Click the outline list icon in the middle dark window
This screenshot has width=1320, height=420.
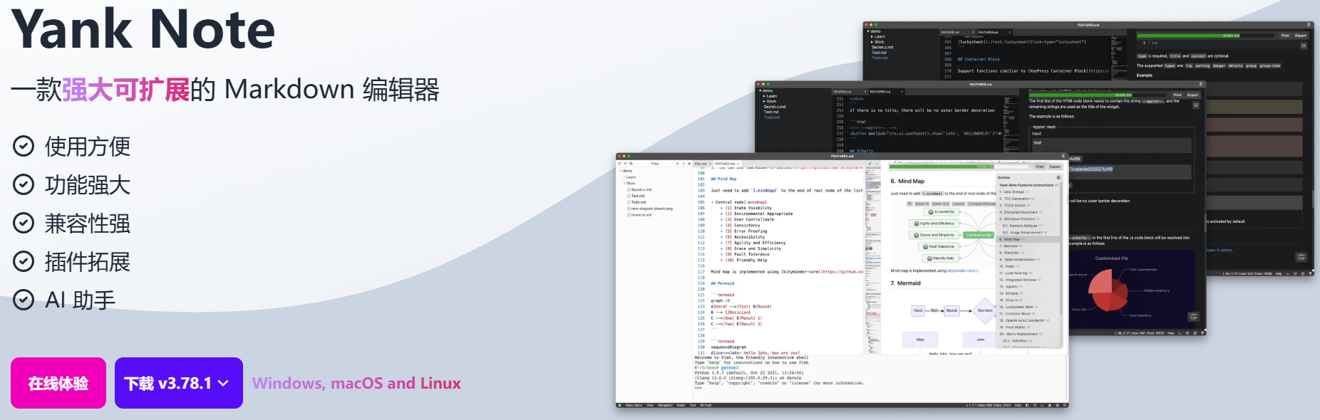coord(1196,105)
